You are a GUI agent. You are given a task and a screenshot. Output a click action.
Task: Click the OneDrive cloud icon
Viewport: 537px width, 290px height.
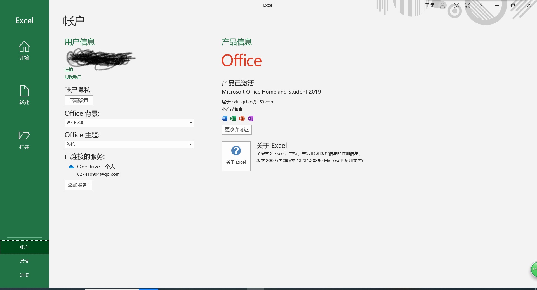click(x=71, y=167)
